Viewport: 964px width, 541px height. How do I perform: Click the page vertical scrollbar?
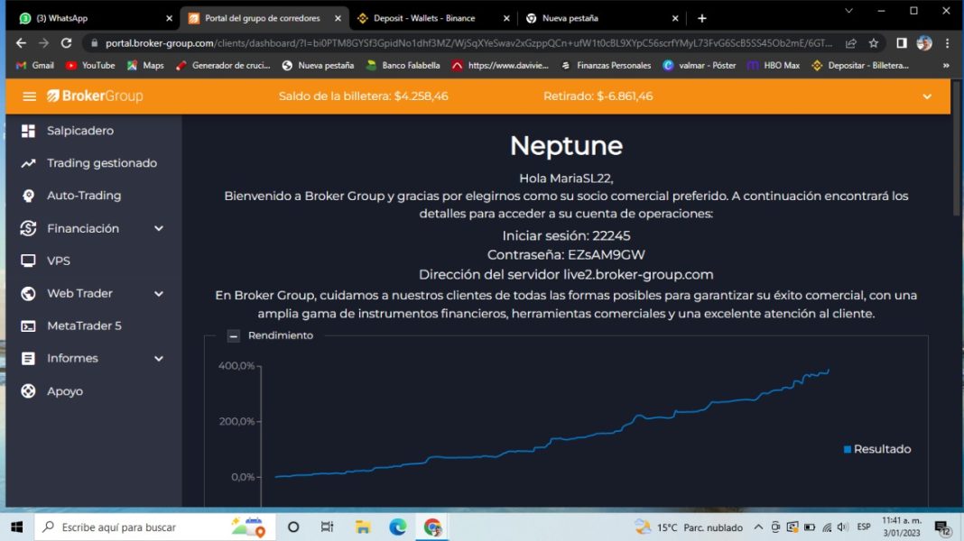click(956, 151)
